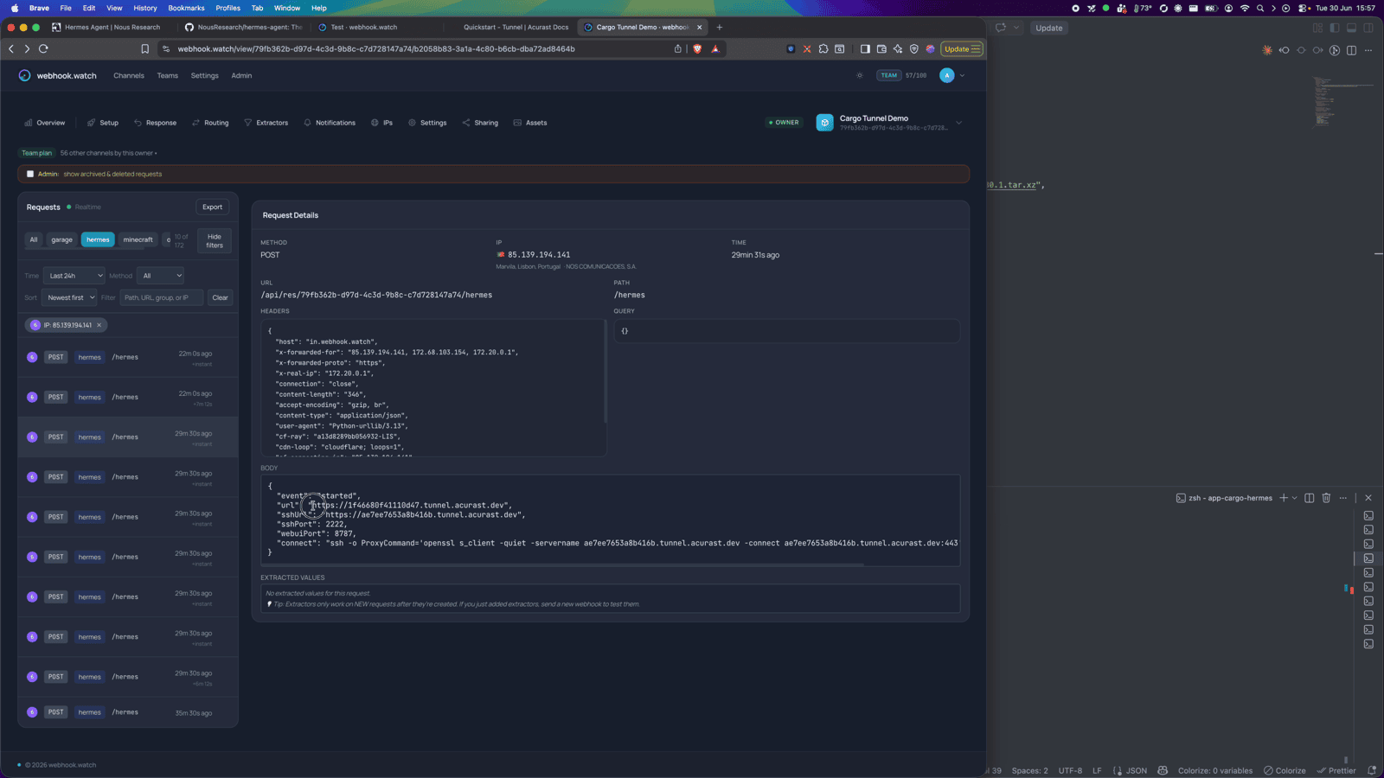This screenshot has height=778, width=1384.
Task: Toggle show archived & deleted requests checkbox
Action: click(x=30, y=174)
